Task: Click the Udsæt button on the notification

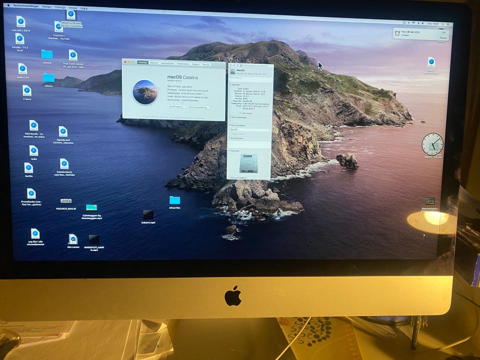Action: coord(443,37)
